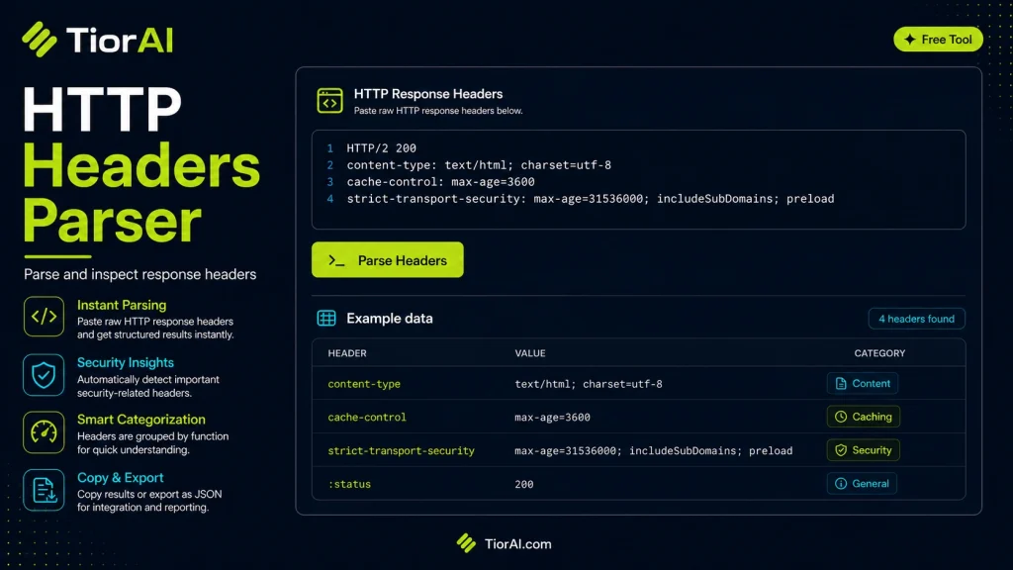The image size is (1013, 570).
Task: Click the max-age=3600 table value
Action: click(x=552, y=418)
